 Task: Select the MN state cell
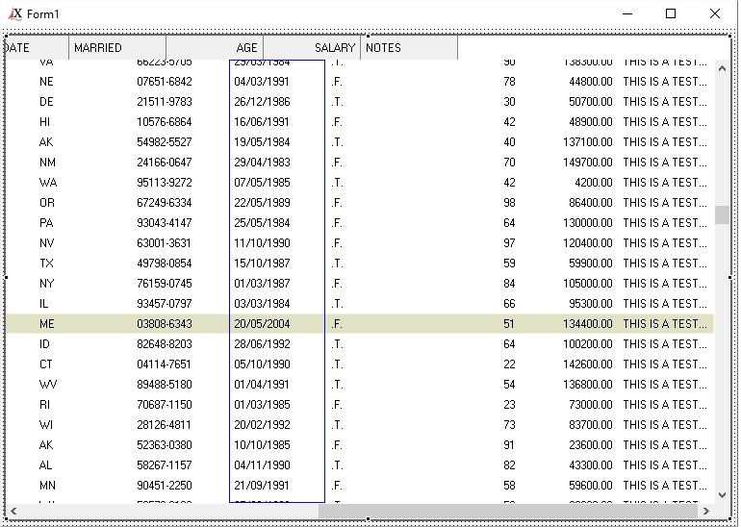pyautogui.click(x=47, y=486)
